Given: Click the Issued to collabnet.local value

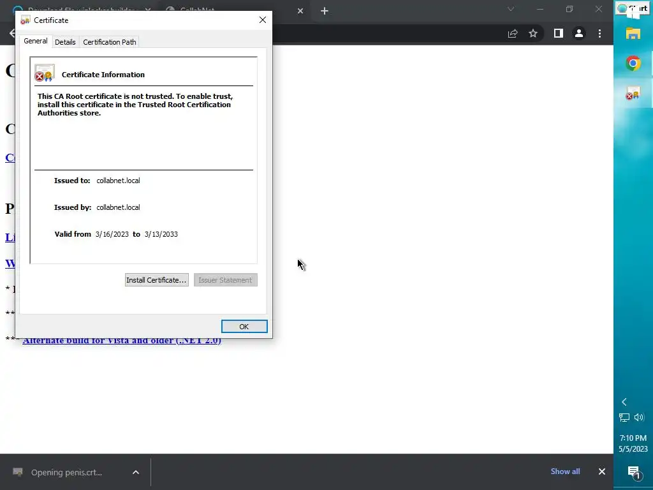Looking at the screenshot, I should tap(118, 181).
